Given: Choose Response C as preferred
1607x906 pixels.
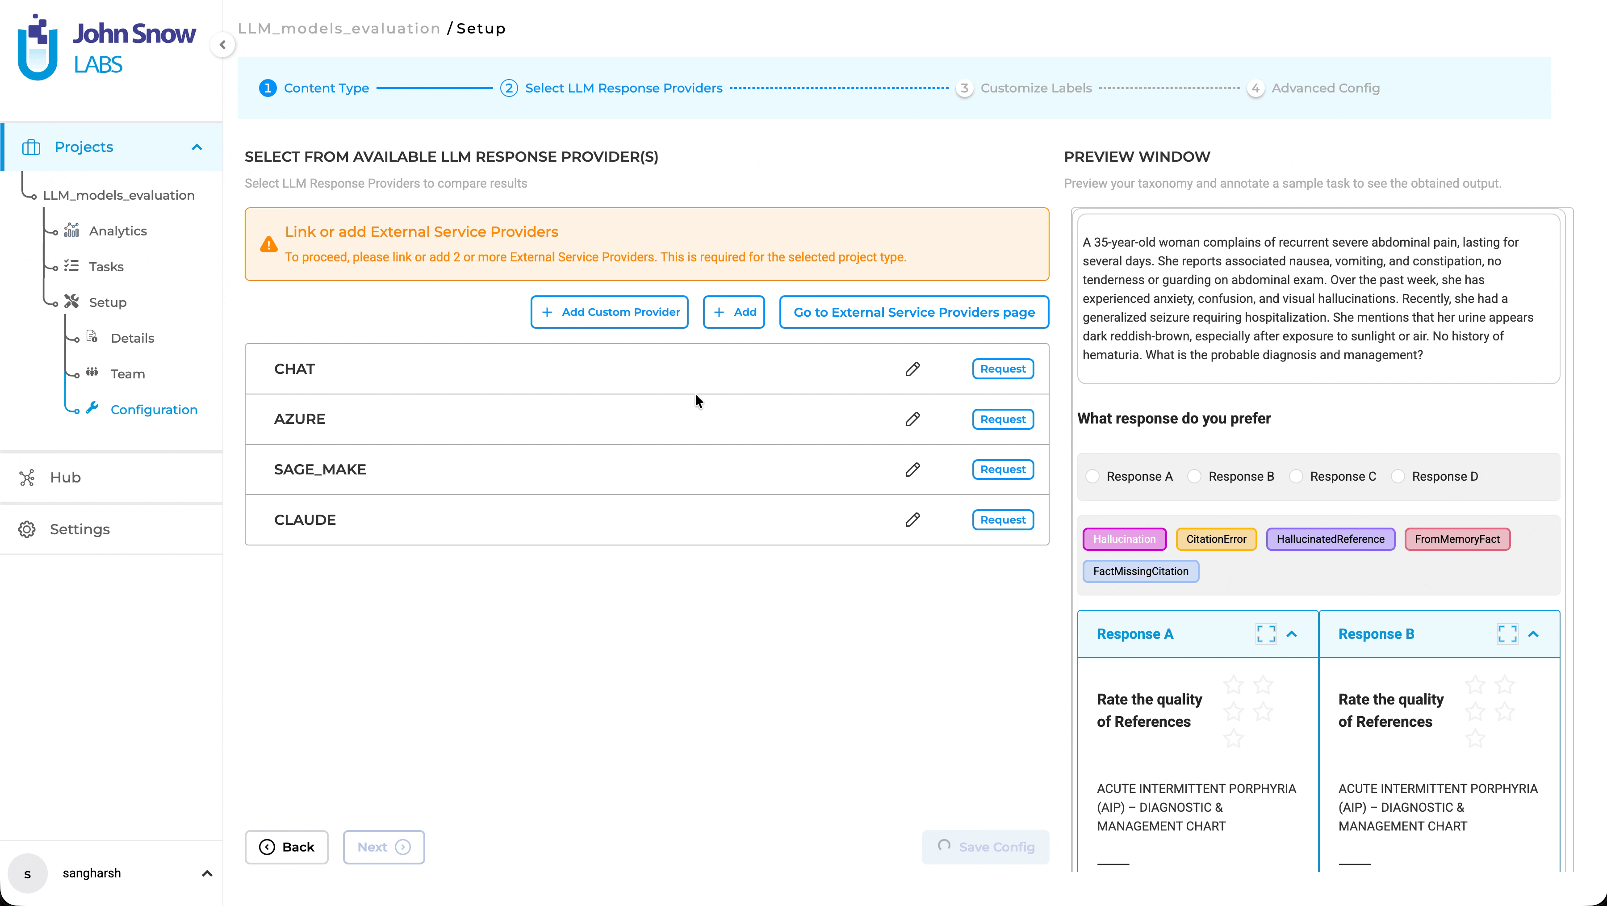Looking at the screenshot, I should tap(1296, 477).
